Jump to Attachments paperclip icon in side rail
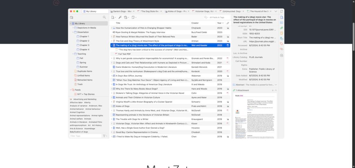 coord(282,28)
